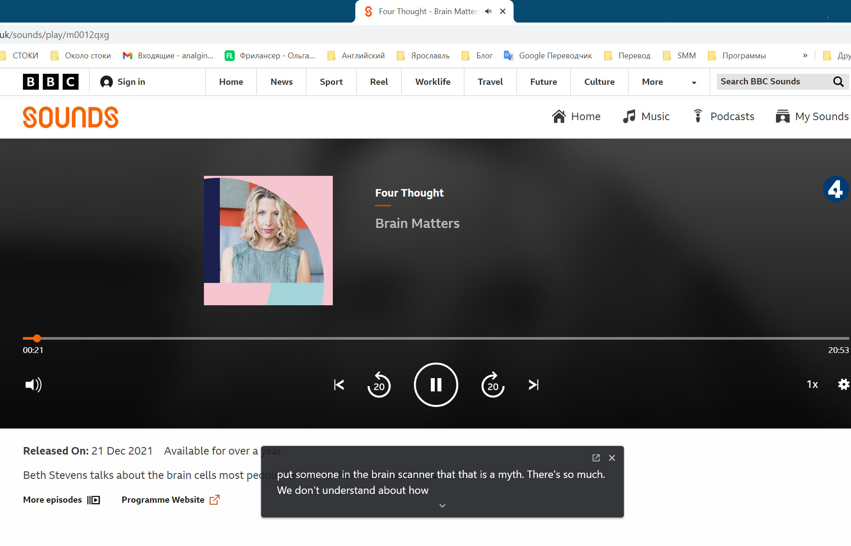
Task: Click the Programme Website link
Action: tap(170, 498)
